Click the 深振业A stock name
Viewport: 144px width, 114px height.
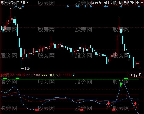click(x=22, y=3)
